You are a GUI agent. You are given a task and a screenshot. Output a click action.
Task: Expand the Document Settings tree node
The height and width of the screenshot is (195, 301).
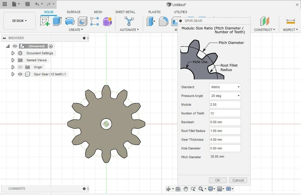(x=13, y=53)
